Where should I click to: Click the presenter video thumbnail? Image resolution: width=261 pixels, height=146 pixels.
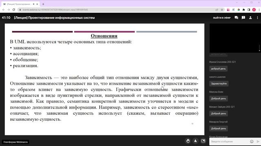[x=235, y=38]
